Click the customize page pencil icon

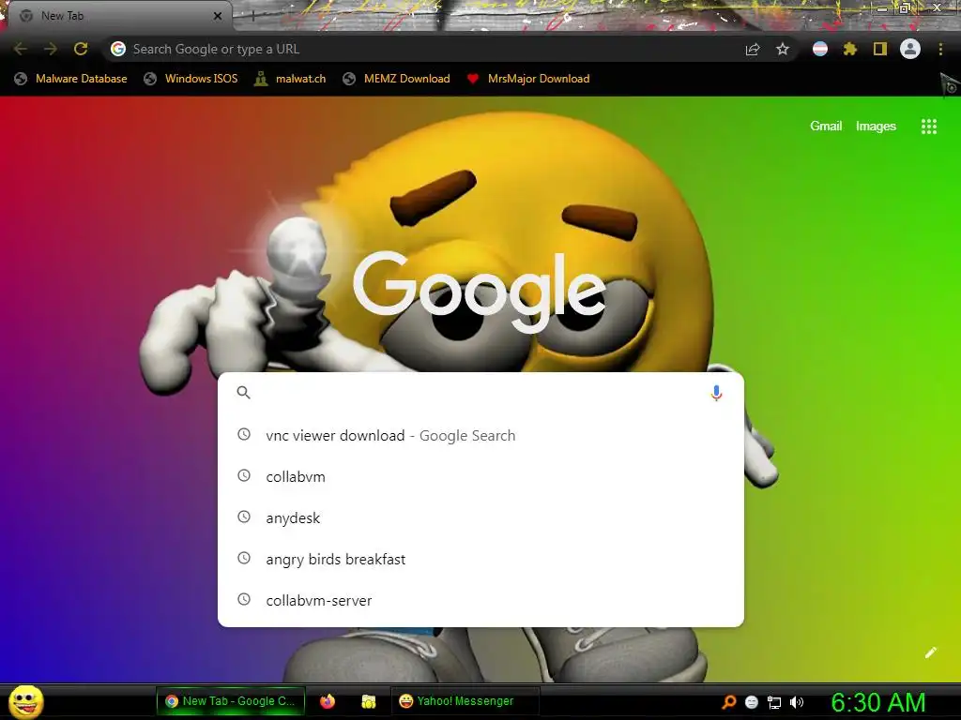click(930, 652)
